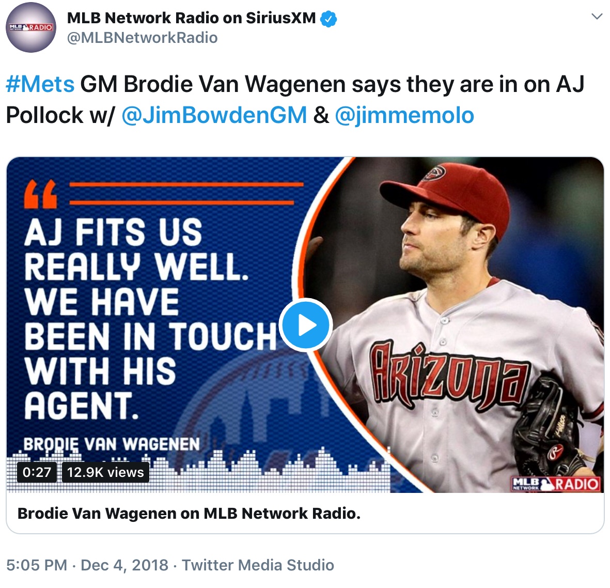Click the MLB Network Radio on SiriusXM name
Viewport: 610px width, 588px height.
click(192, 18)
